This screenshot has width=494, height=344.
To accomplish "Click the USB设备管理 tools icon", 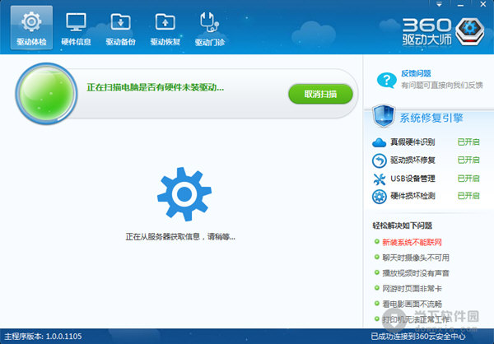I will point(379,179).
